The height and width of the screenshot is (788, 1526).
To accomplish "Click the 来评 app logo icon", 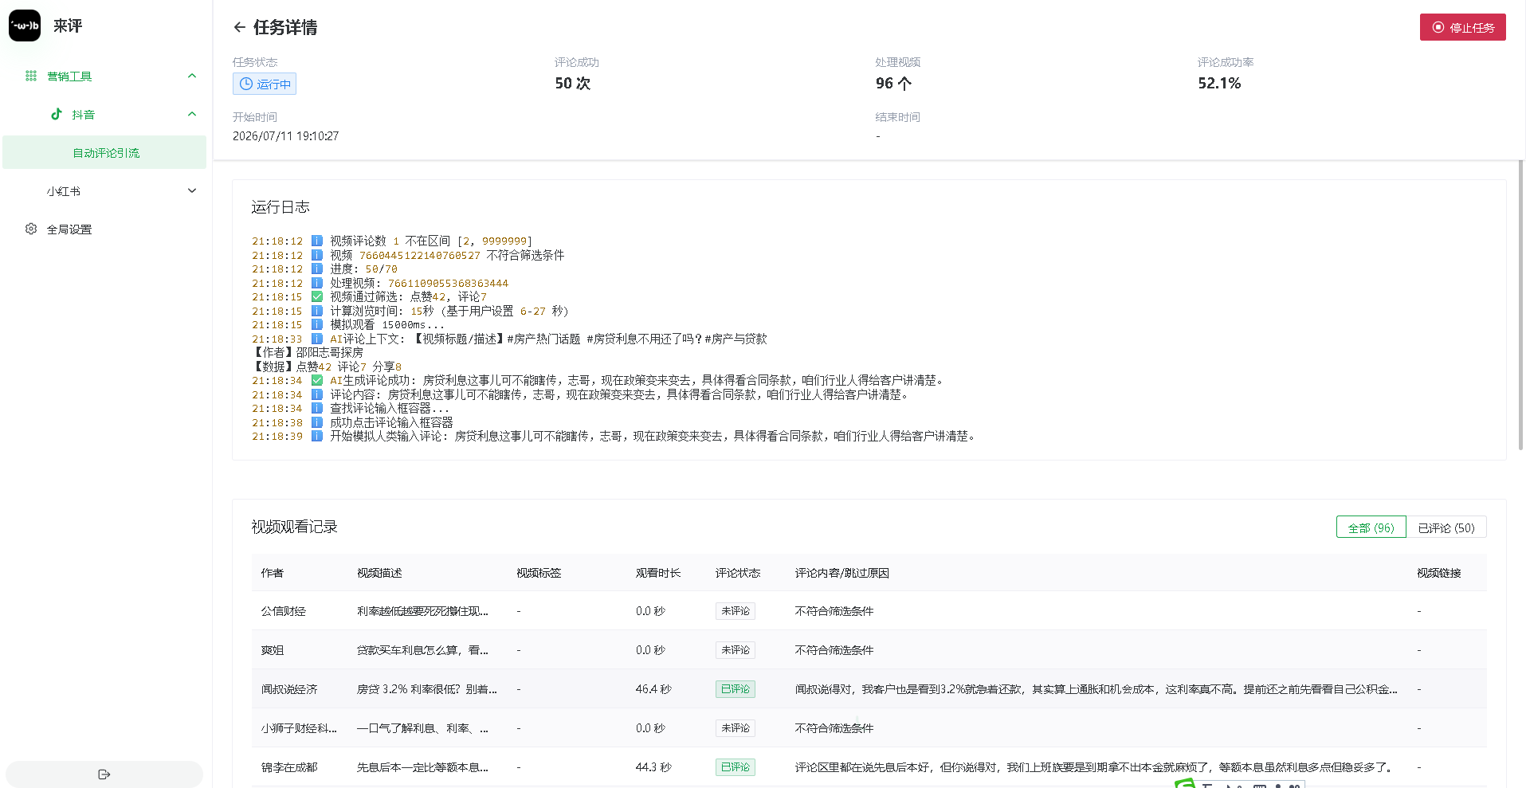I will [25, 25].
